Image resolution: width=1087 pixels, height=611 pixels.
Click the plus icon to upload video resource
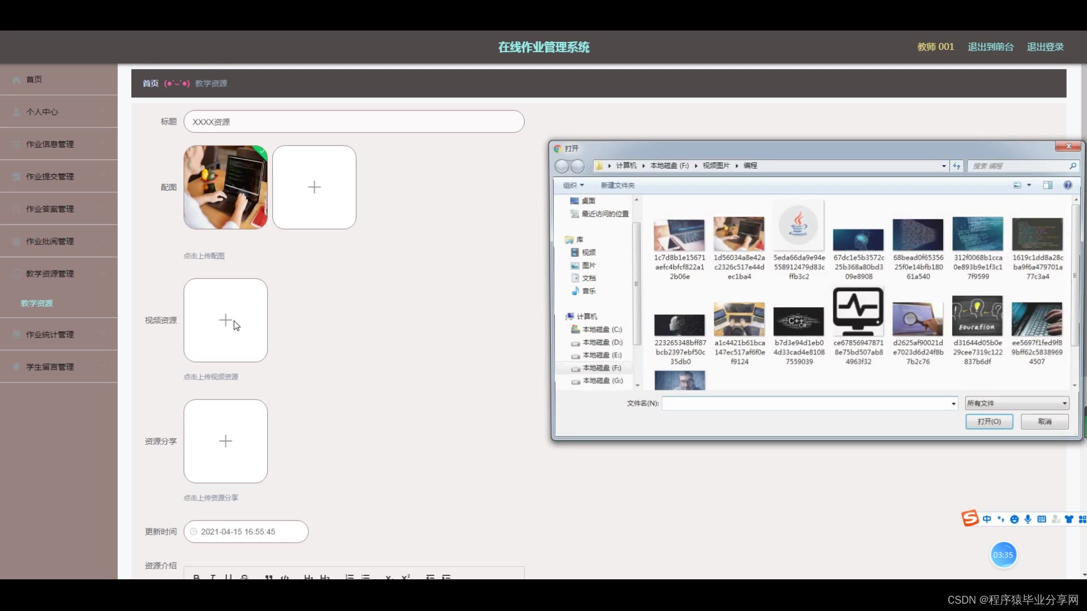point(225,320)
